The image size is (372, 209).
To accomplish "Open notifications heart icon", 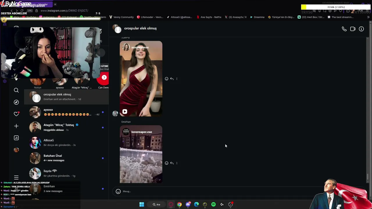I will pyautogui.click(x=16, y=114).
